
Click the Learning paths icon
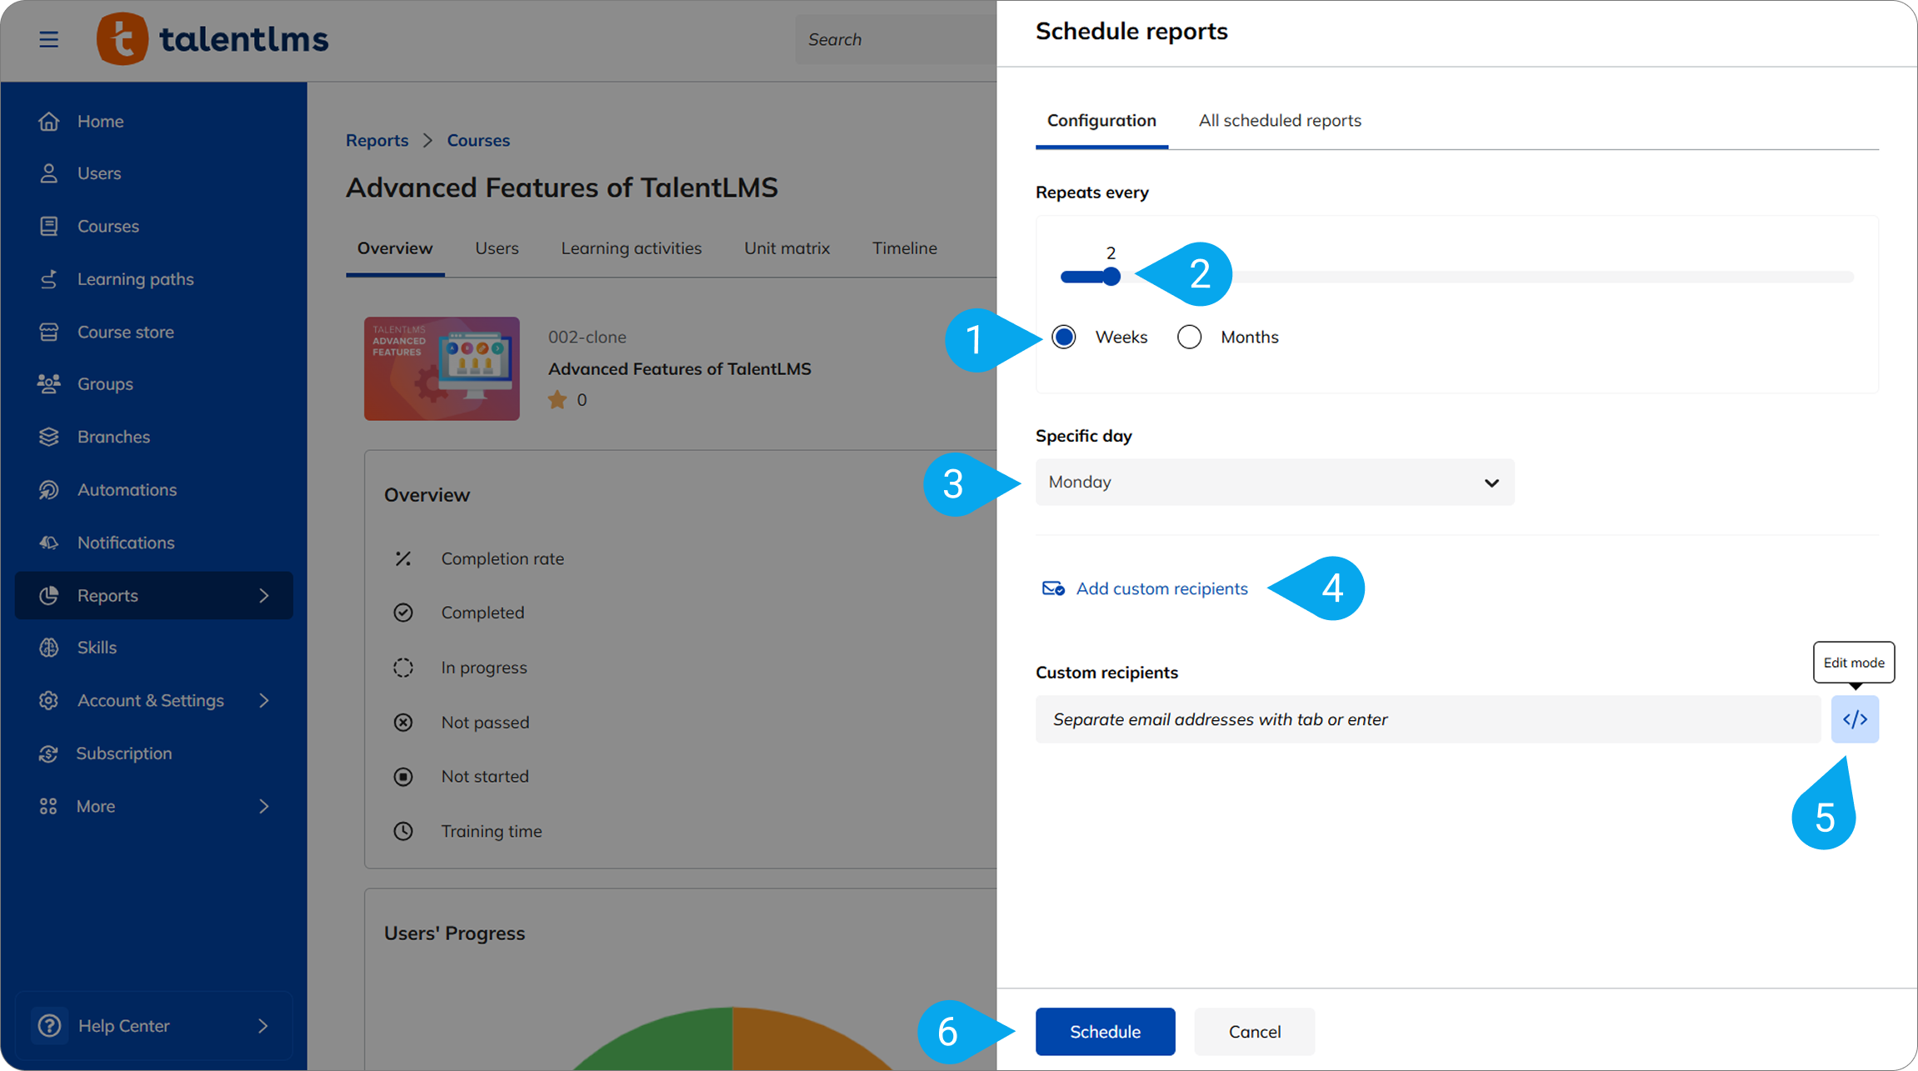(x=48, y=279)
